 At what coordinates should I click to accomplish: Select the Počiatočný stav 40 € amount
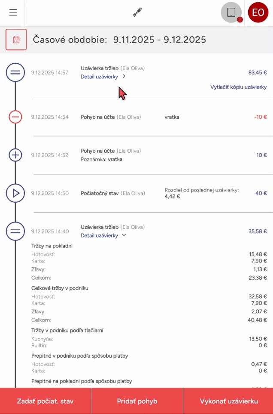point(261,193)
